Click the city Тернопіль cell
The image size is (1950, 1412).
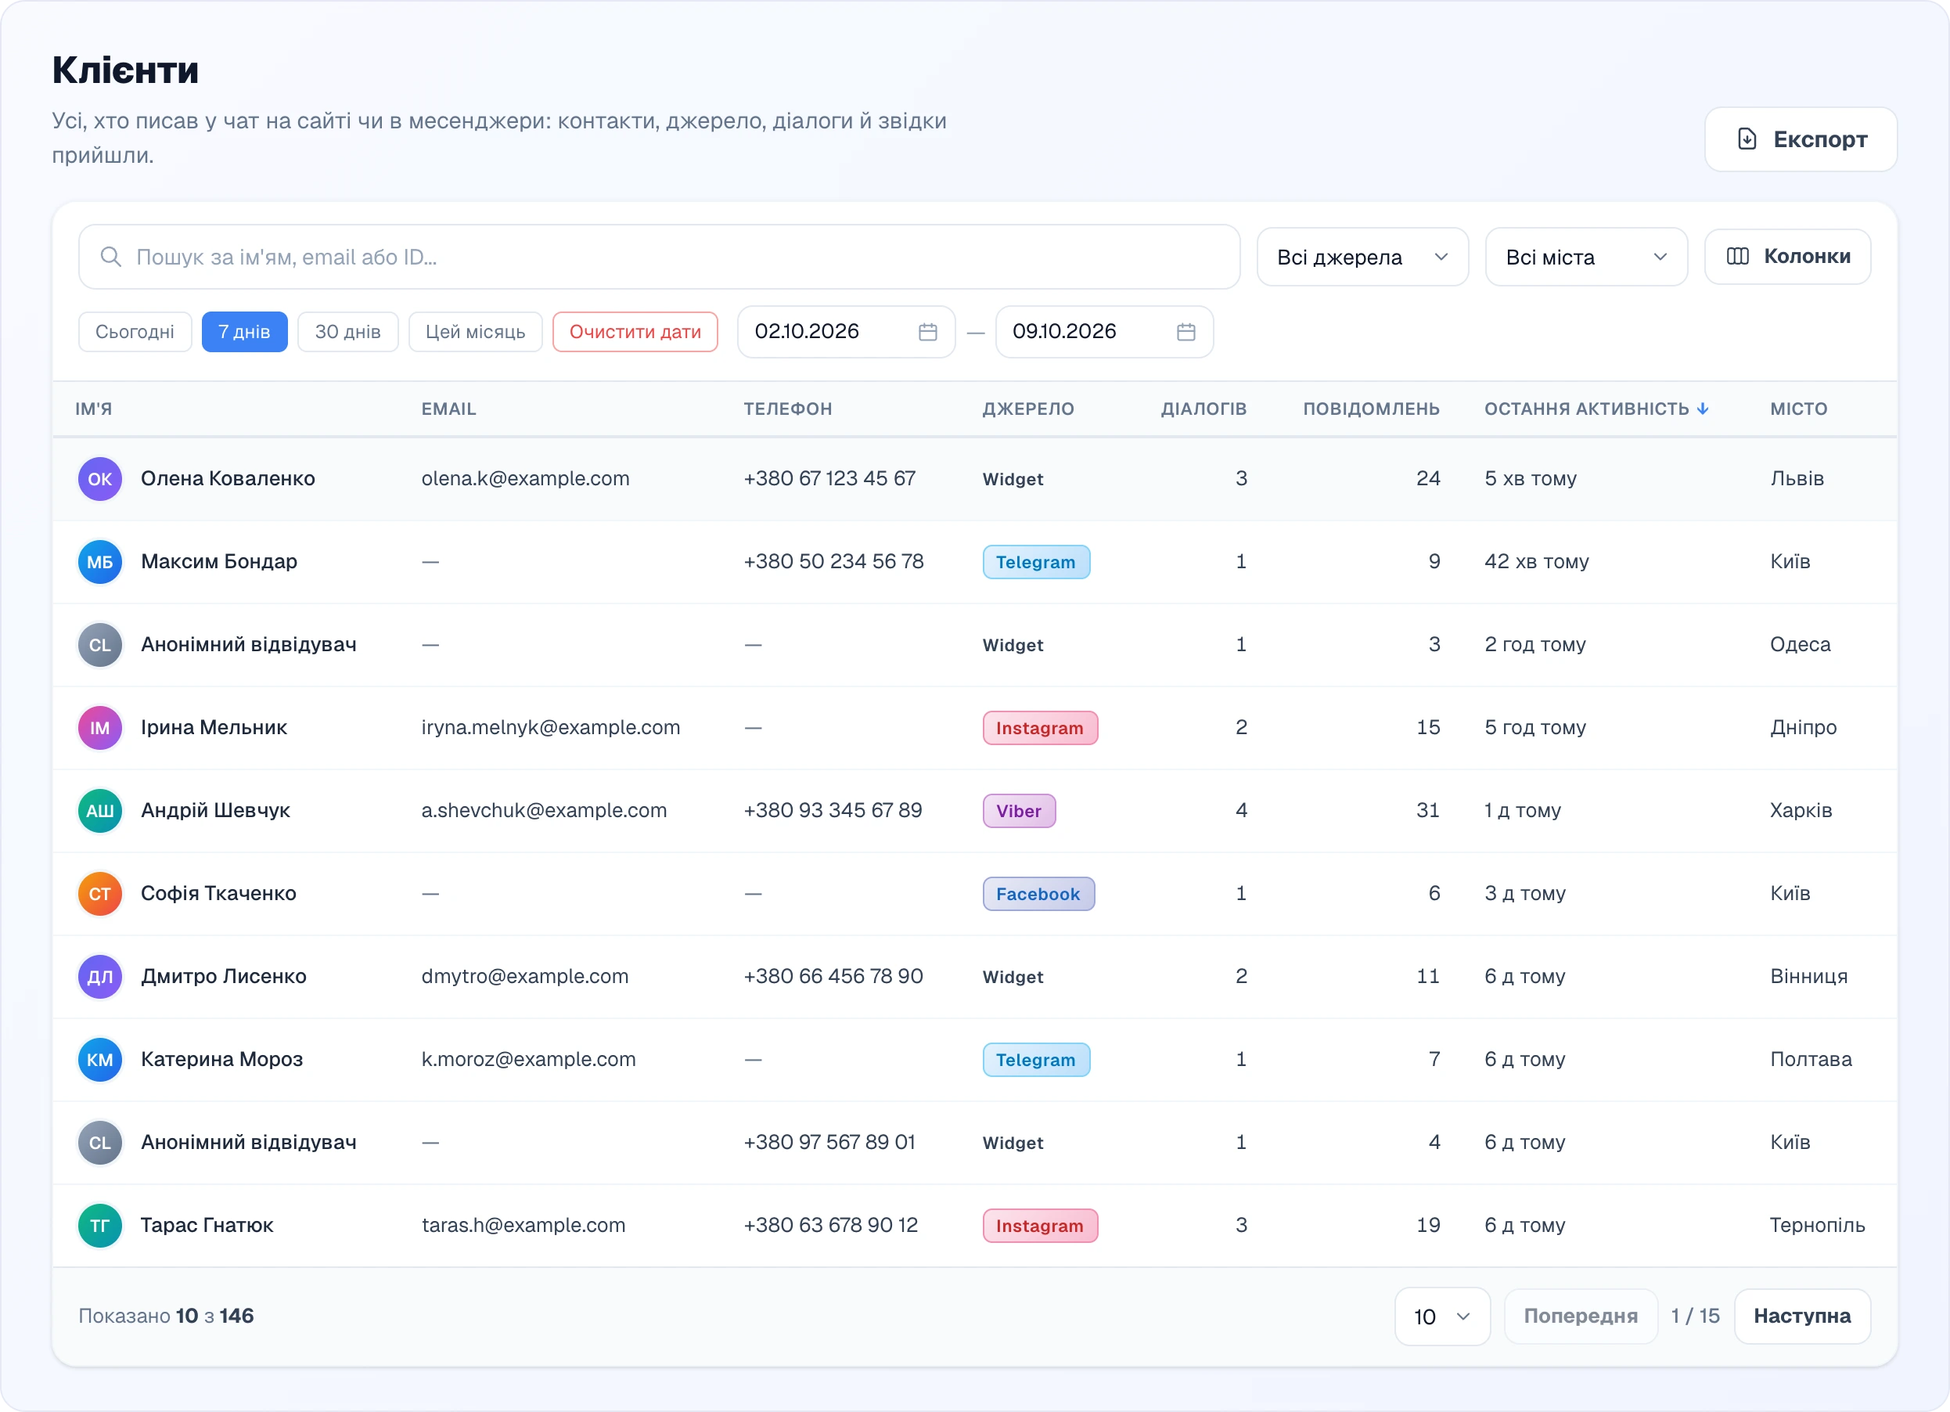coord(1818,1226)
